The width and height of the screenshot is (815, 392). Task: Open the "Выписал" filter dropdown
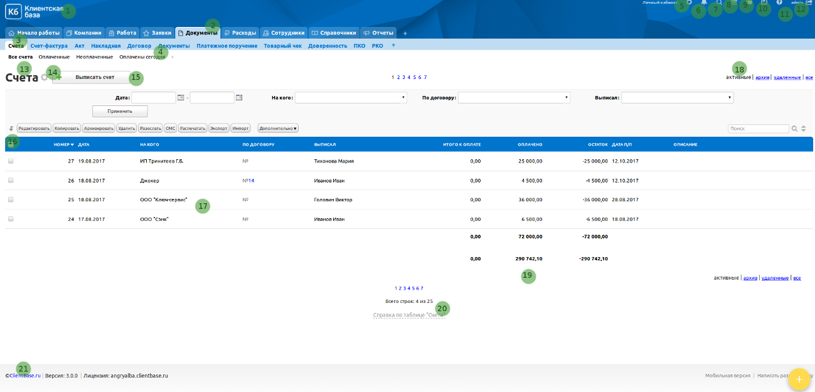point(677,98)
